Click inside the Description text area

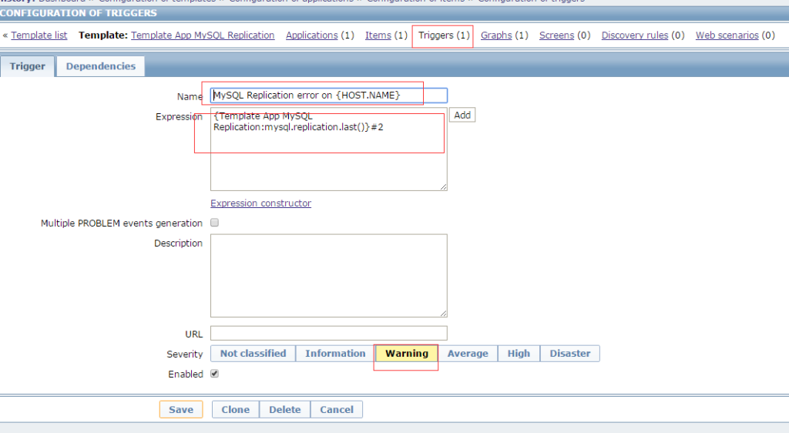click(x=328, y=276)
